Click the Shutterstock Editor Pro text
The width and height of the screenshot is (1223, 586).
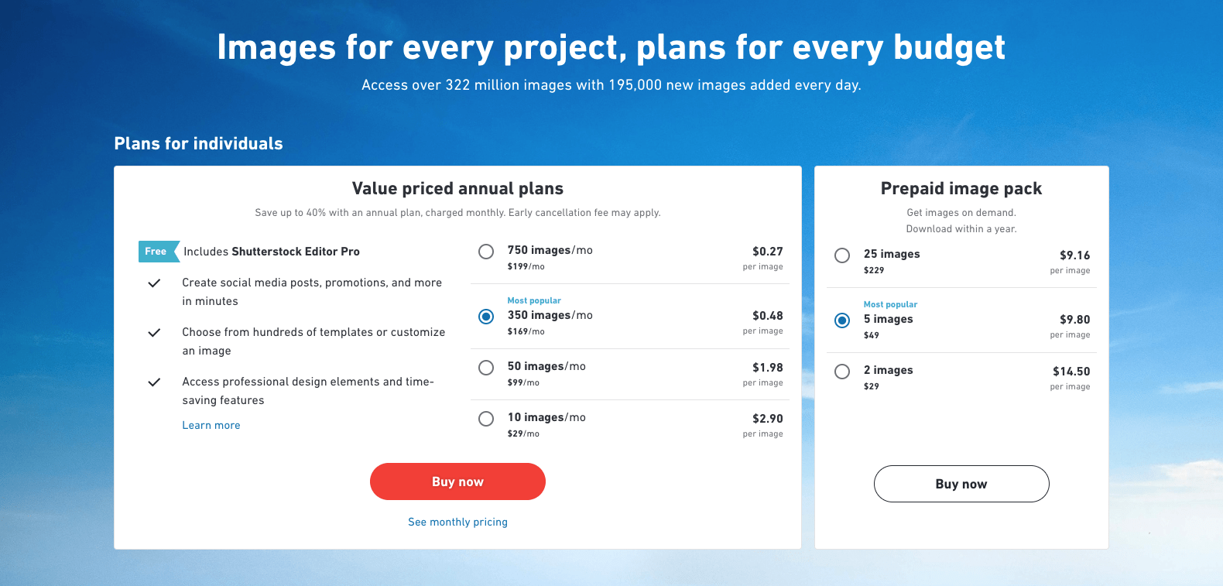(x=296, y=252)
